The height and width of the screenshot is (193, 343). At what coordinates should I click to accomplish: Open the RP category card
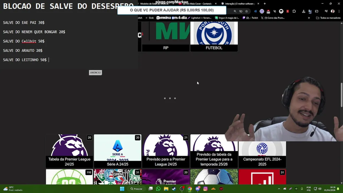tap(166, 36)
